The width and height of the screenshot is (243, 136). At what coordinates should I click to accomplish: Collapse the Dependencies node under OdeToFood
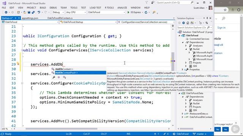click(x=183, y=42)
